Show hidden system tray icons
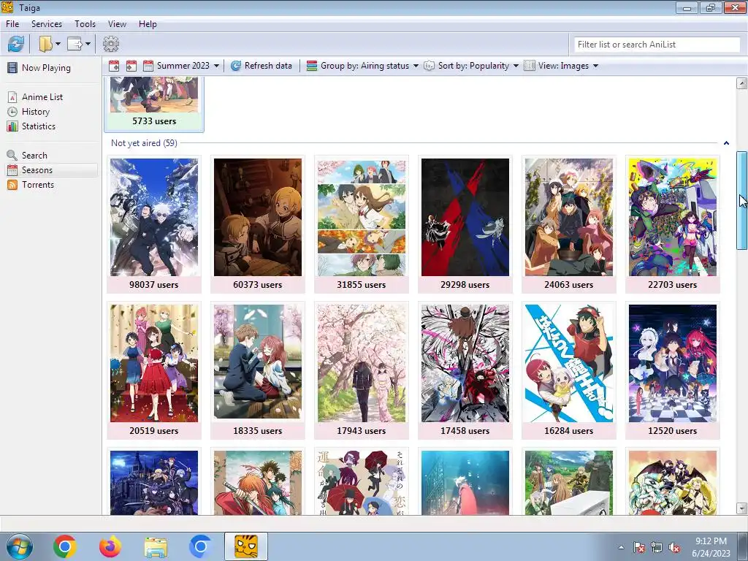Viewport: 748px width, 561px height. [x=621, y=547]
